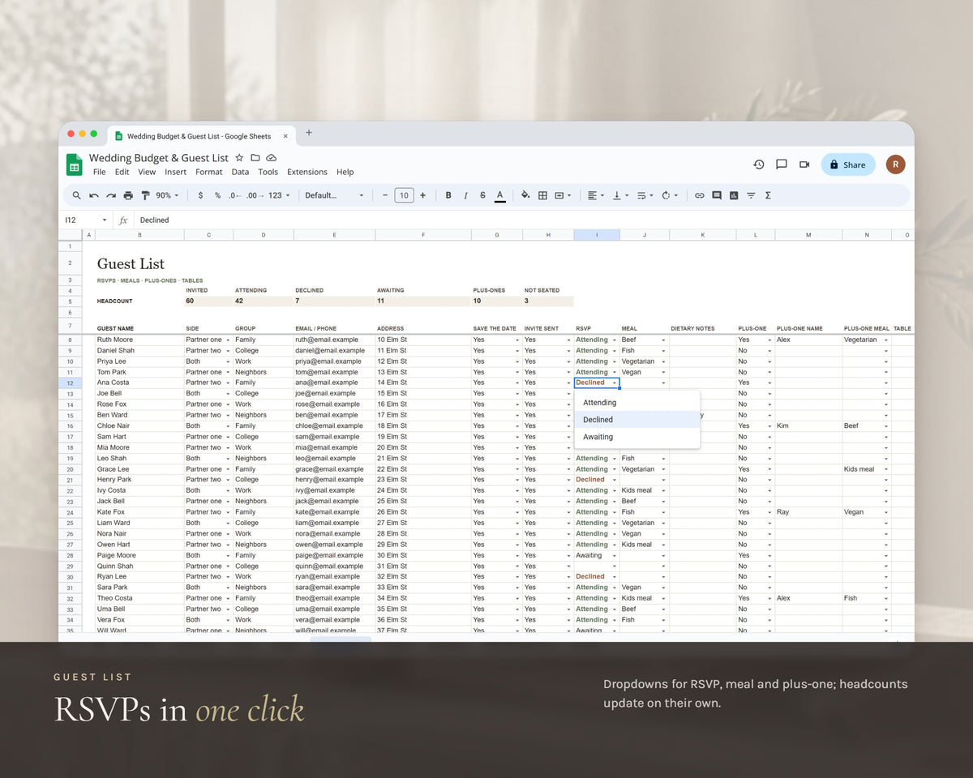
Task: Print the spreadsheet
Action: tap(128, 195)
